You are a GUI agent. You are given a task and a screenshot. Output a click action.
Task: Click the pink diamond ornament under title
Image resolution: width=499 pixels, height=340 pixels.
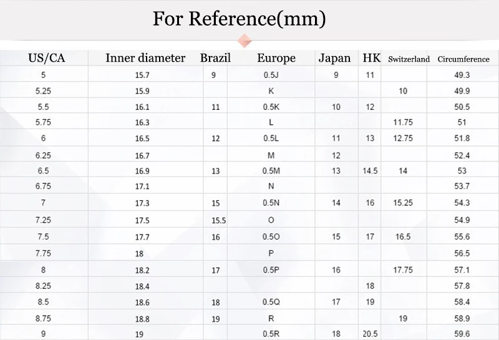pyautogui.click(x=245, y=41)
